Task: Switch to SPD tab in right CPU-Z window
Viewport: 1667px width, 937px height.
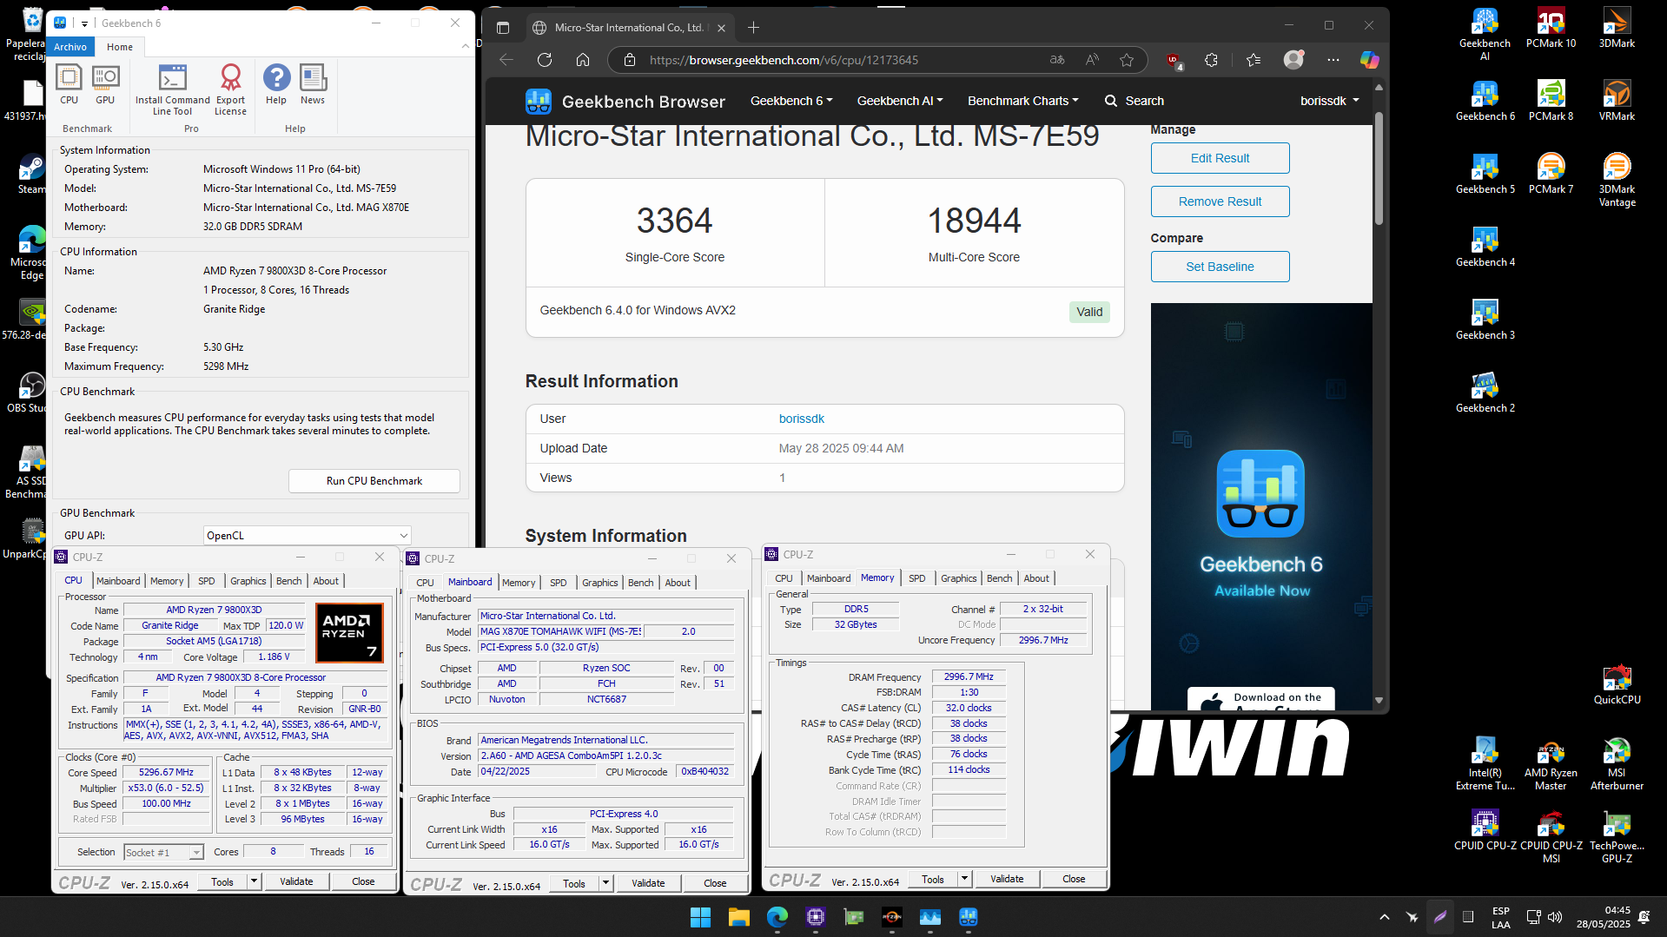Action: (916, 578)
